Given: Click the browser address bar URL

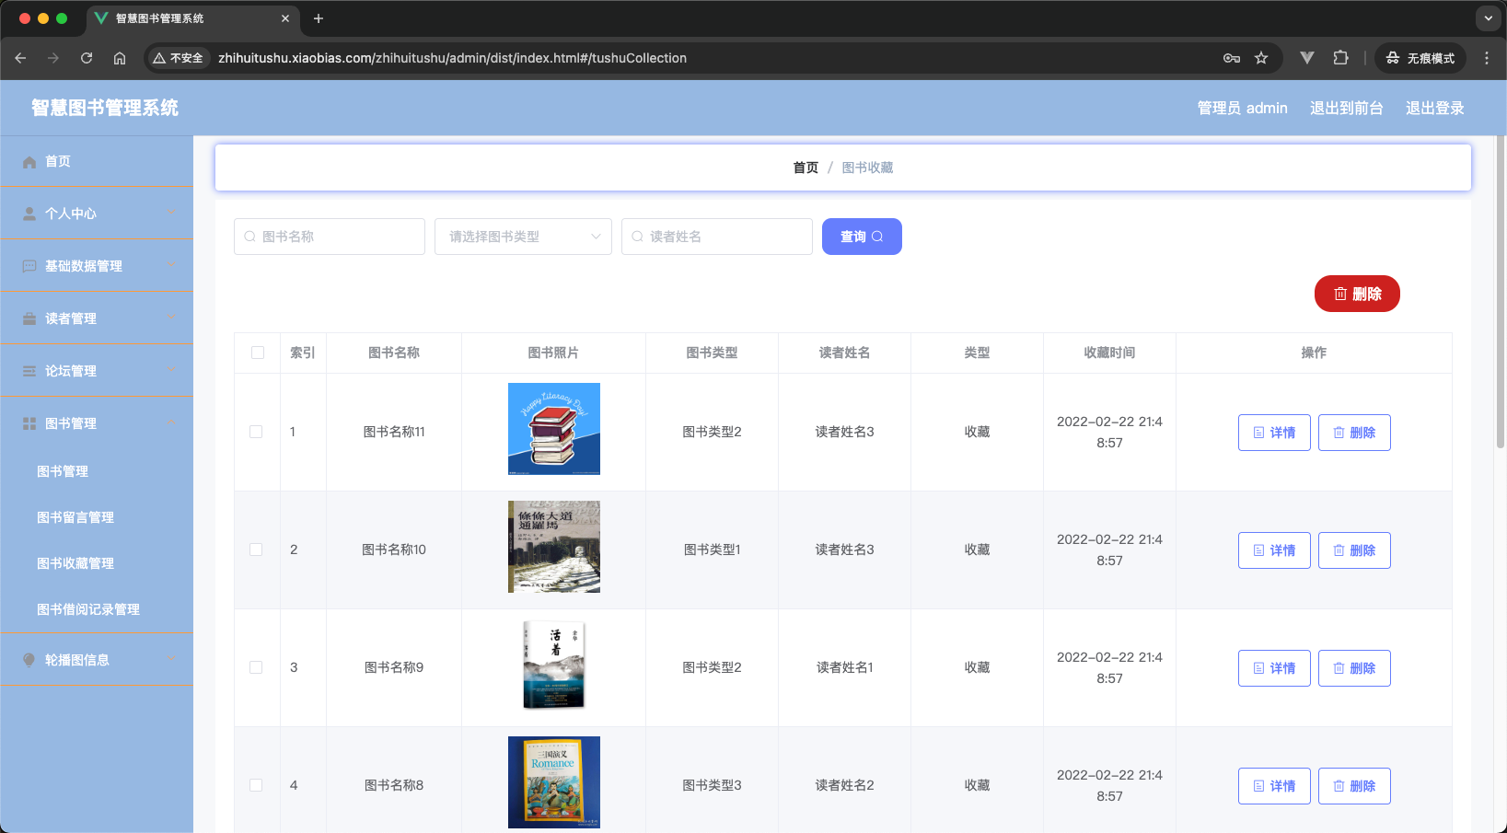Looking at the screenshot, I should (452, 58).
